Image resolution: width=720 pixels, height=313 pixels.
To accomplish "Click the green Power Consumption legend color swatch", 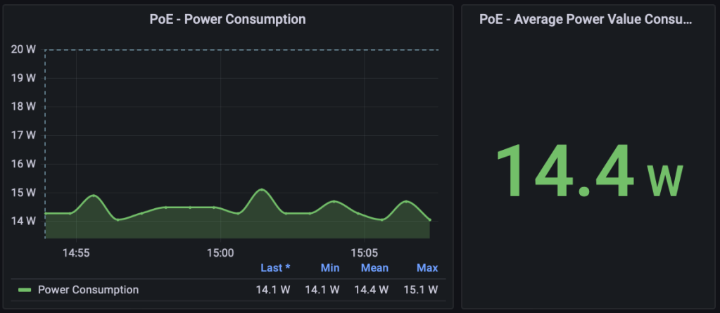I will click(25, 290).
